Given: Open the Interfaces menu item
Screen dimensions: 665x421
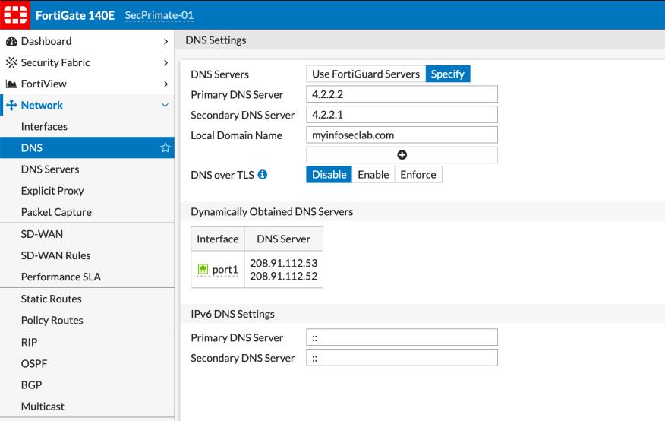Looking at the screenshot, I should click(87, 126).
